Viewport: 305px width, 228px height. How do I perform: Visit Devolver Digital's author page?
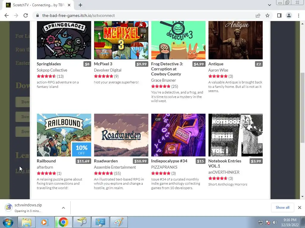tap(108, 70)
